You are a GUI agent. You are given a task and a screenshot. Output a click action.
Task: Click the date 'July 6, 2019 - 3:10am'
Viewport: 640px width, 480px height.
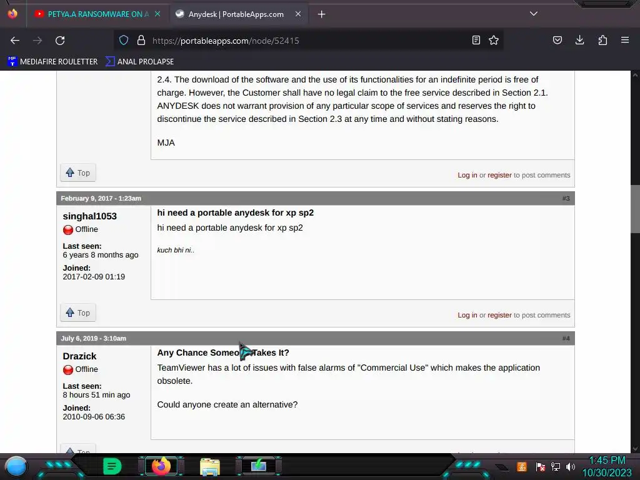94,338
